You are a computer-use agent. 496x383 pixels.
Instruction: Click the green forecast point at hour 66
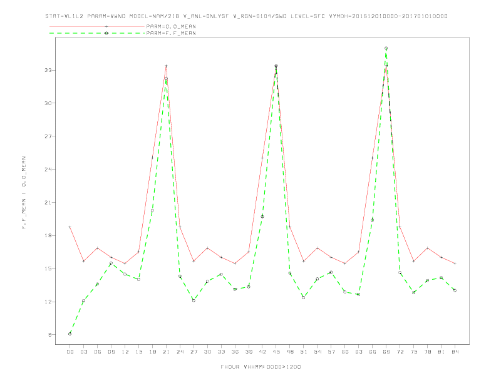pyautogui.click(x=373, y=220)
